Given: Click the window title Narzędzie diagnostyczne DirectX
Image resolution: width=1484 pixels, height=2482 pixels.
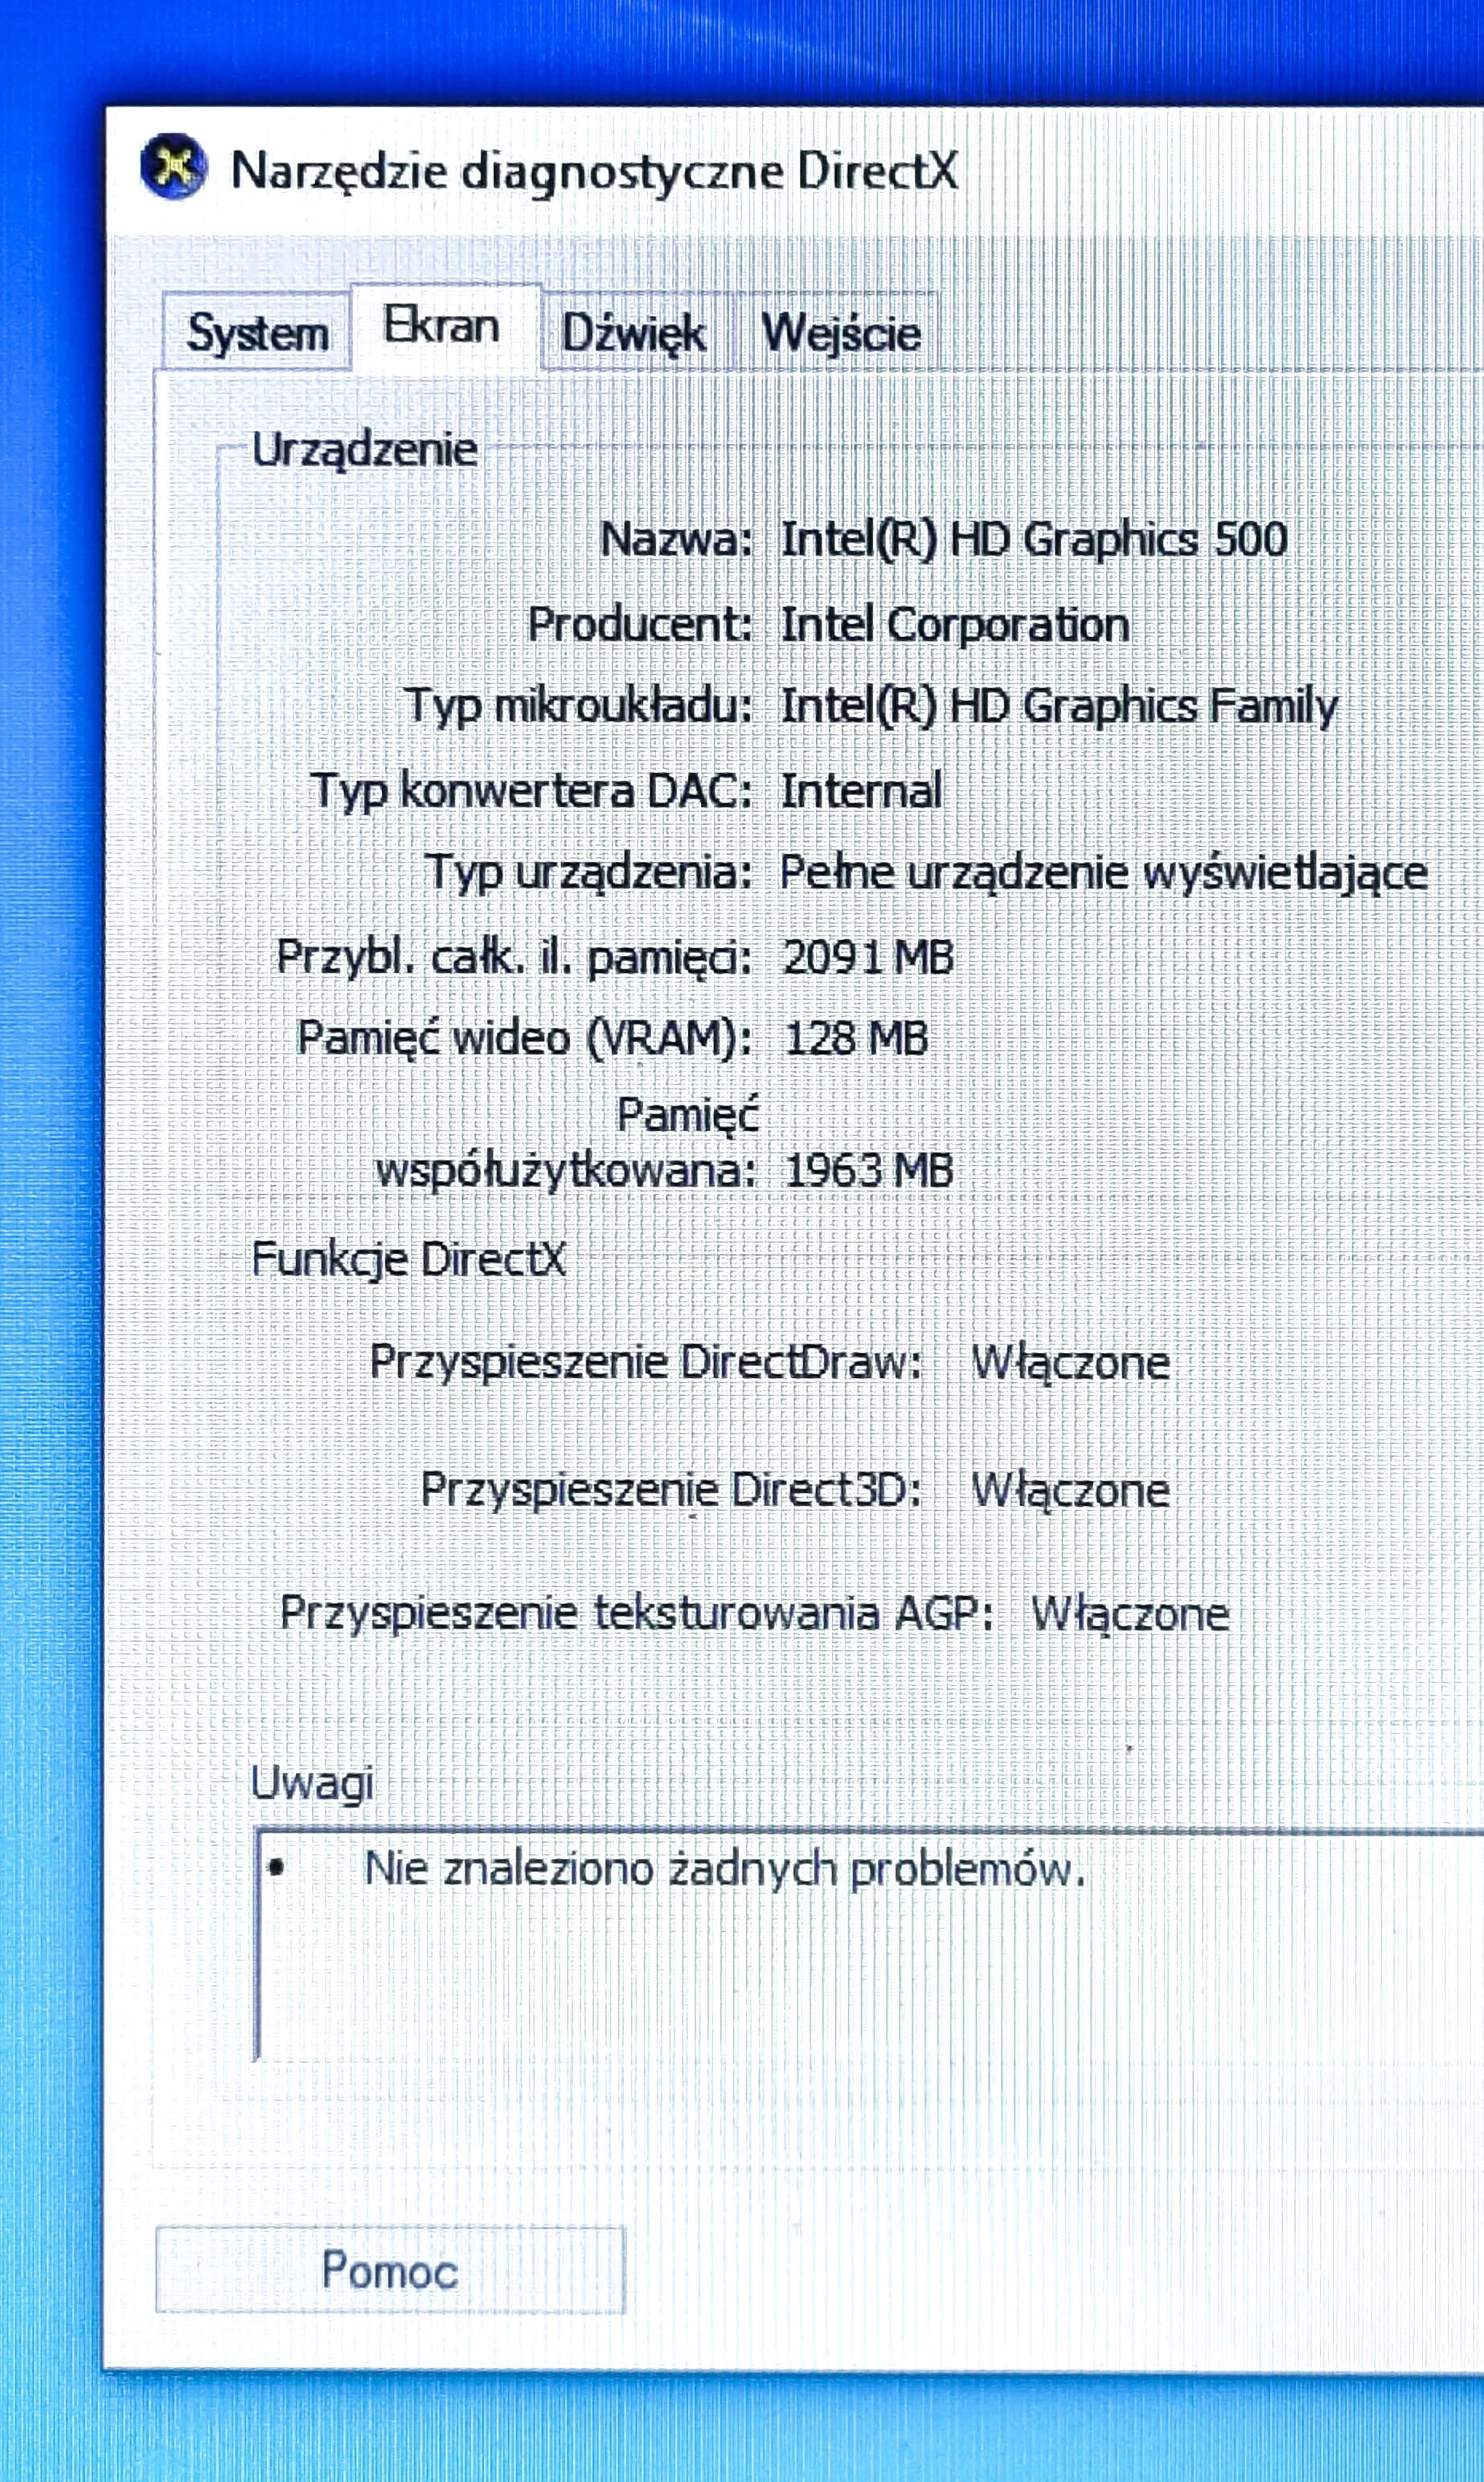Looking at the screenshot, I should click(594, 171).
